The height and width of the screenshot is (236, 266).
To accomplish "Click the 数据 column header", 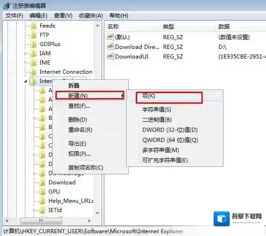I will coord(241,27).
